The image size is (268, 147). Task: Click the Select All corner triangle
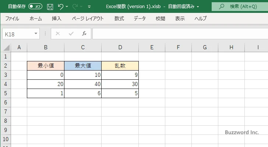pyautogui.click(x=6, y=47)
